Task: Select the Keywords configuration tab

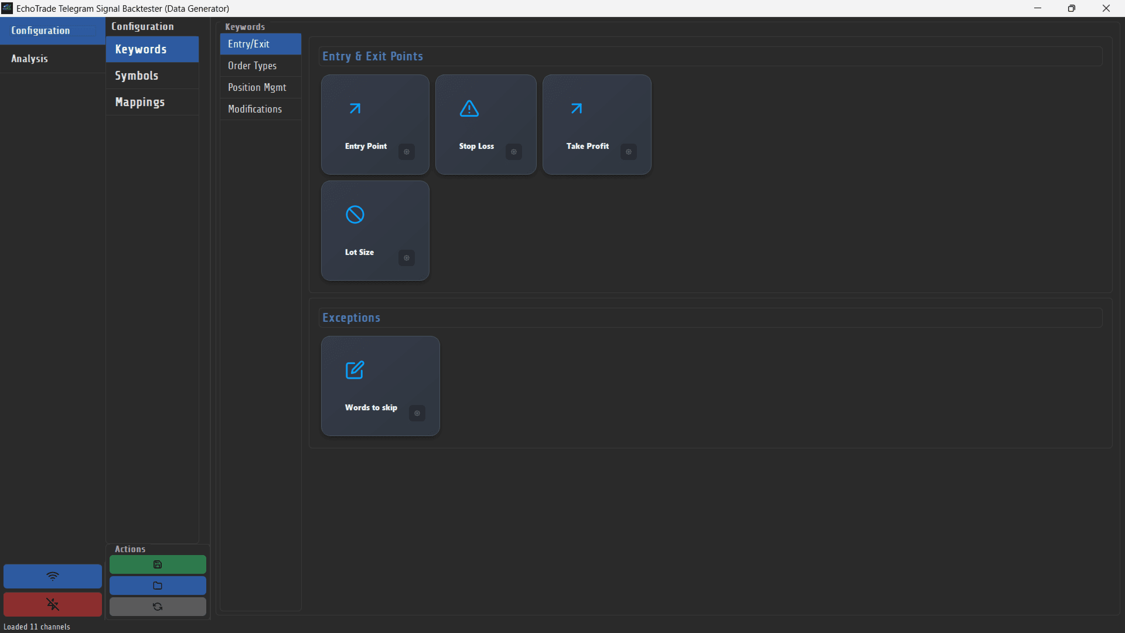Action: tap(152, 49)
